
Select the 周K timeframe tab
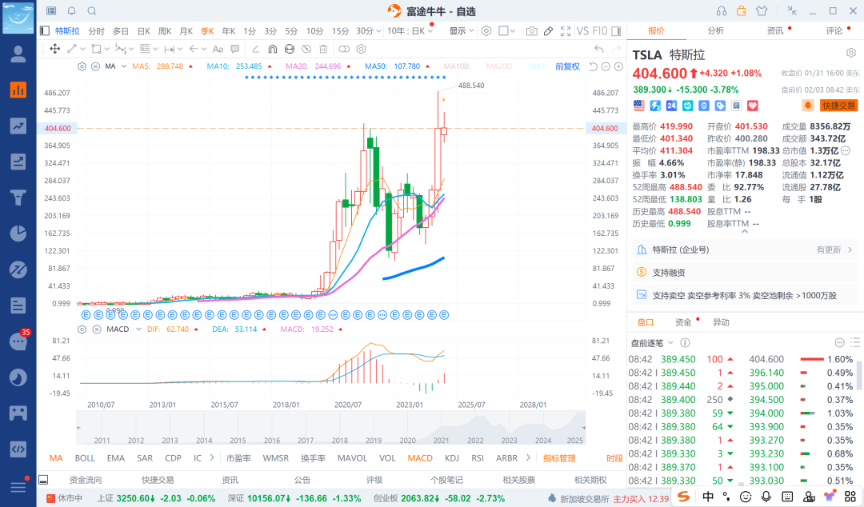point(165,31)
